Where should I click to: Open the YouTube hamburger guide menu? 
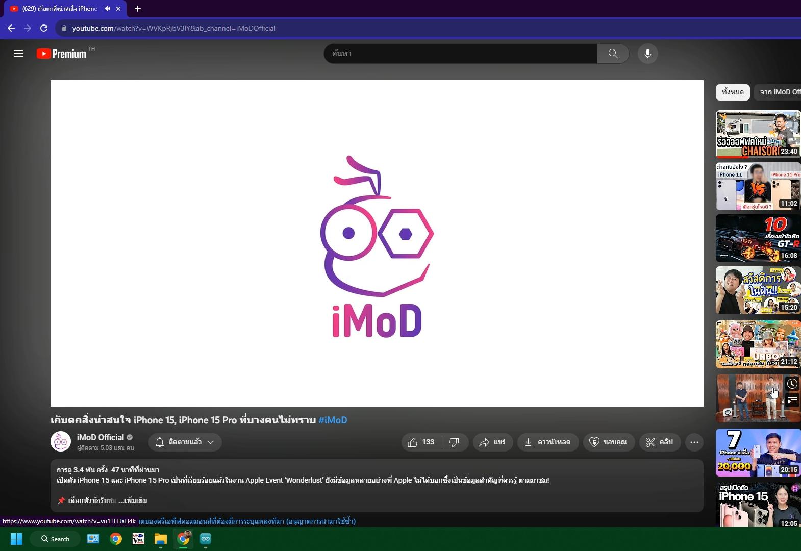tap(18, 54)
